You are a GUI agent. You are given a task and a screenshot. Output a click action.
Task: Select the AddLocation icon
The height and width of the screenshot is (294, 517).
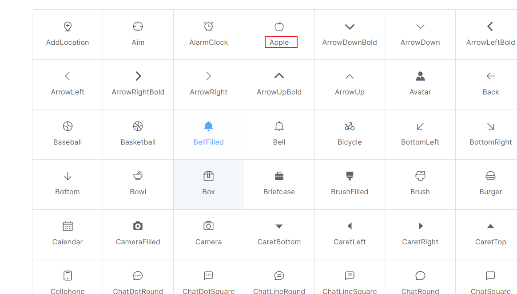68,26
